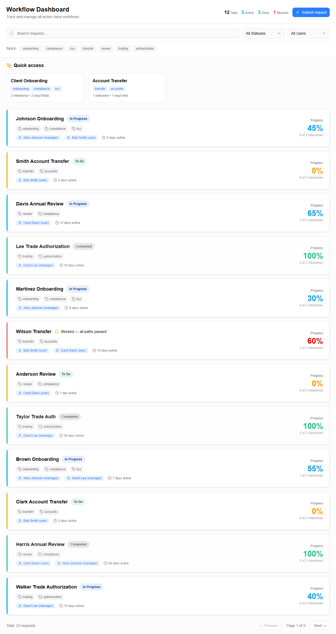The height and width of the screenshot is (634, 336).
Task: Click the clock icon on Johnson Onboarding
Action: pyautogui.click(x=104, y=138)
